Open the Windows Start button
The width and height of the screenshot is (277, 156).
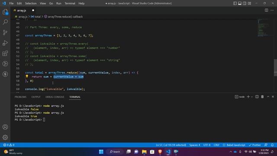[101, 152]
